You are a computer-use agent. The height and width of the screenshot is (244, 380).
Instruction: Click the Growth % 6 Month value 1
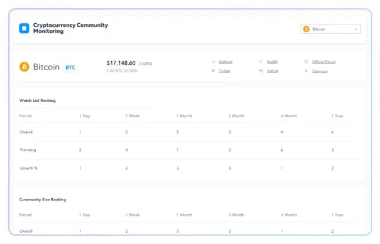(282, 168)
